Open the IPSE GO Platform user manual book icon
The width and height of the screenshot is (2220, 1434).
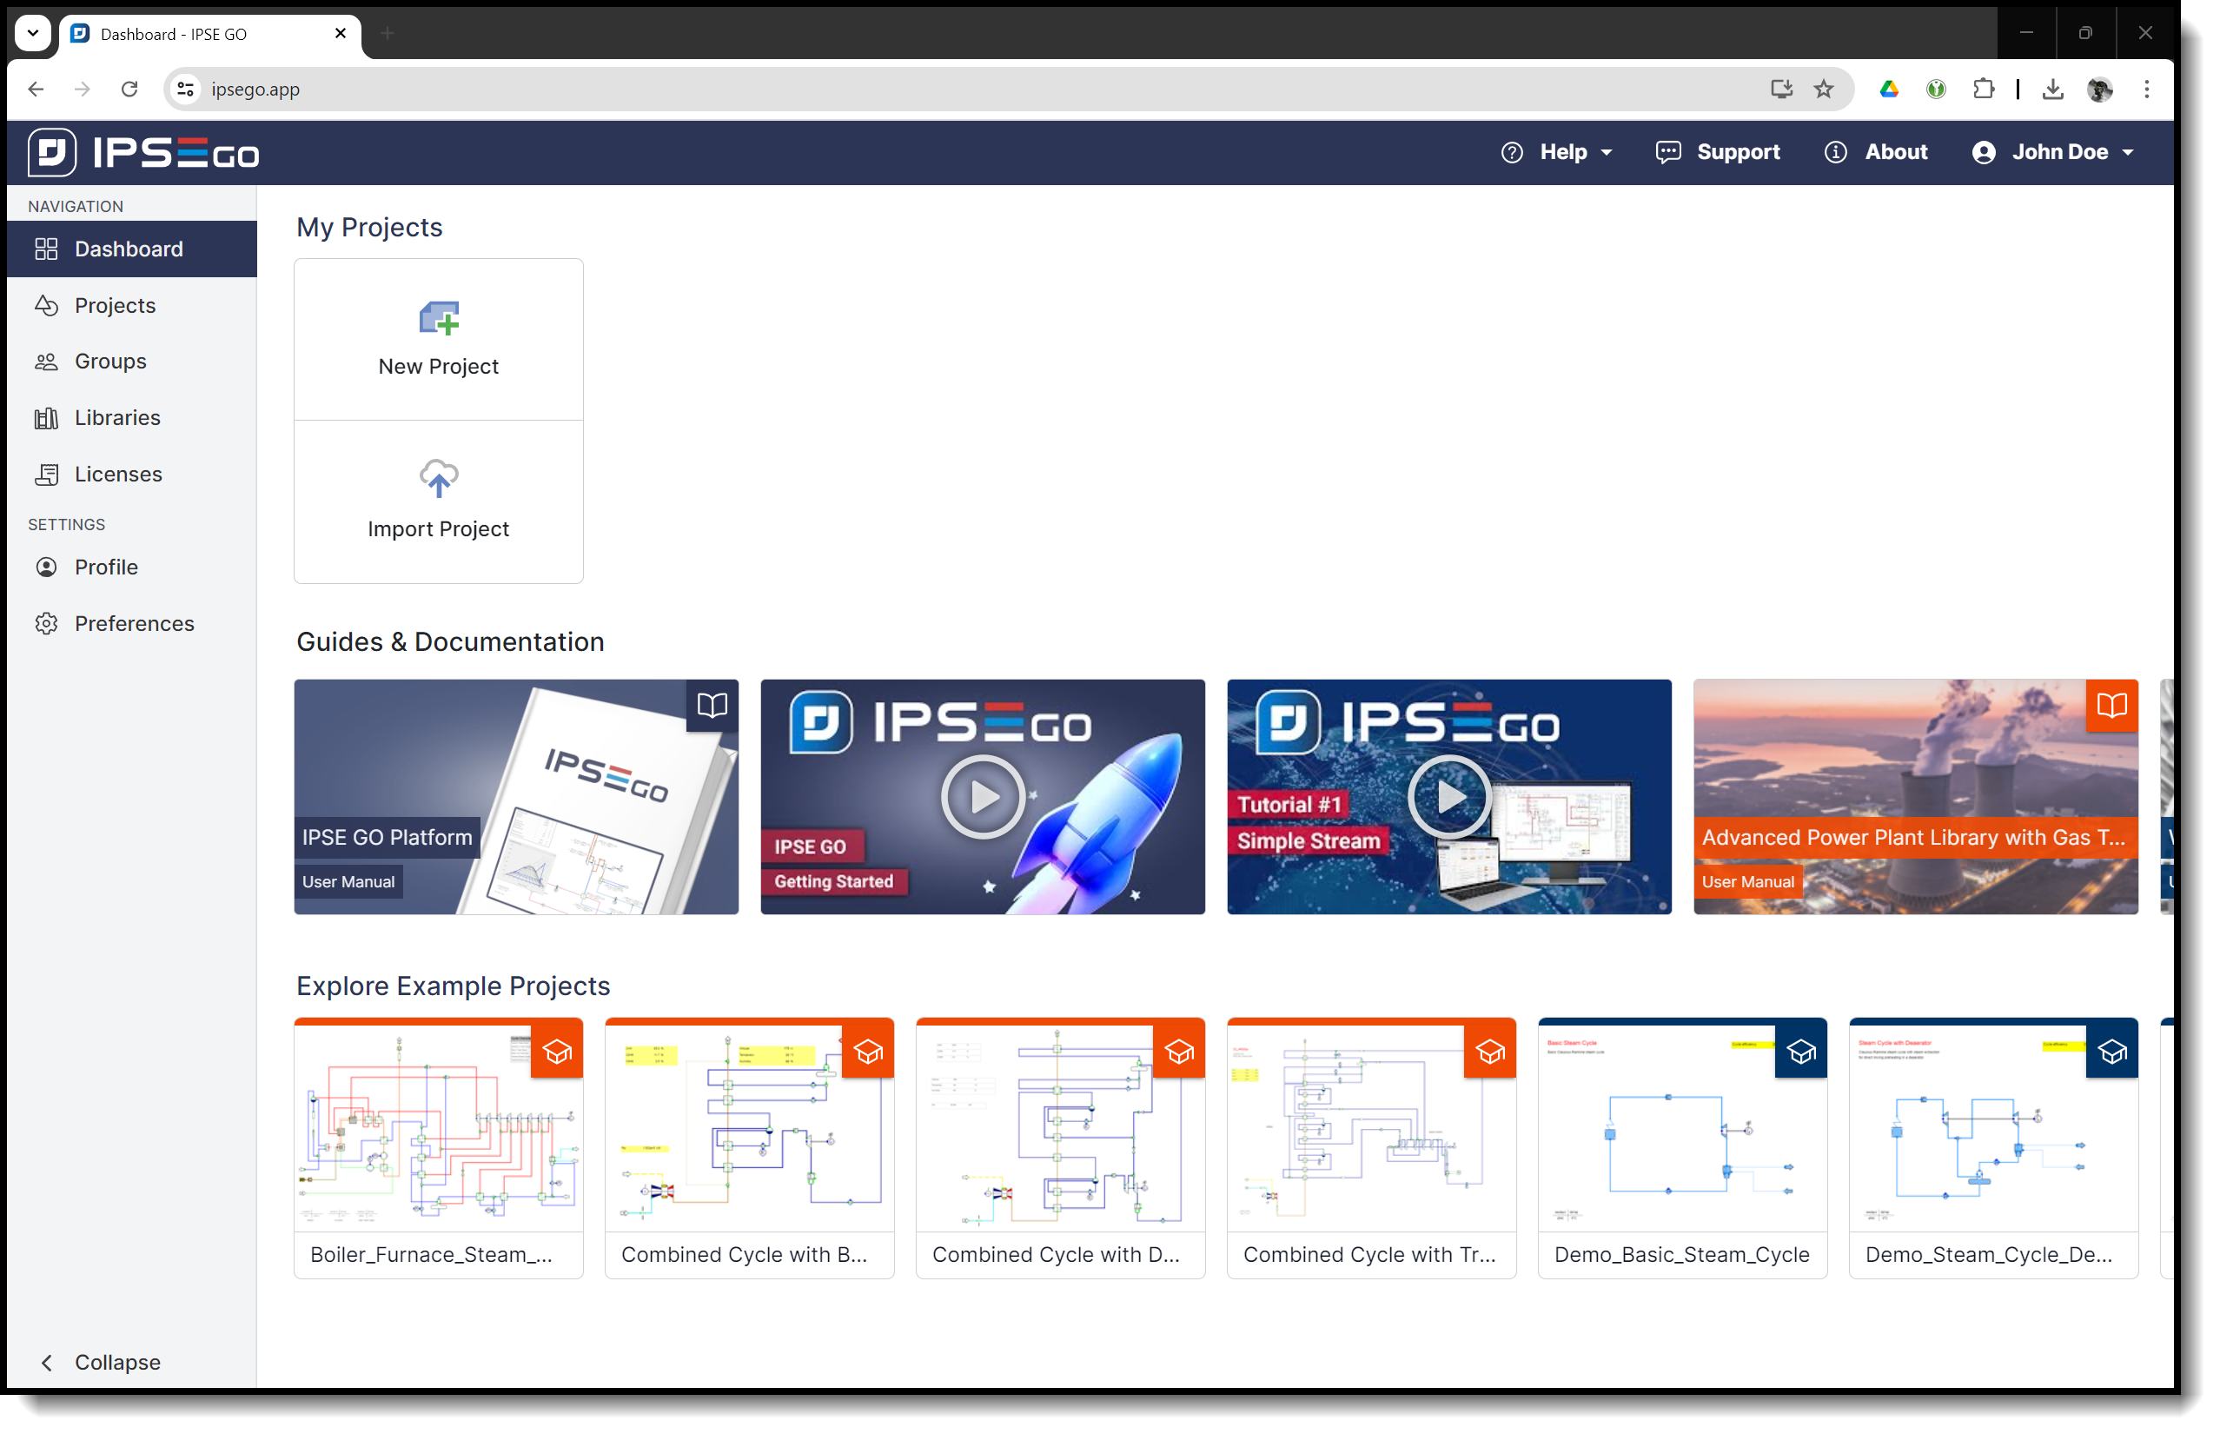coord(712,706)
